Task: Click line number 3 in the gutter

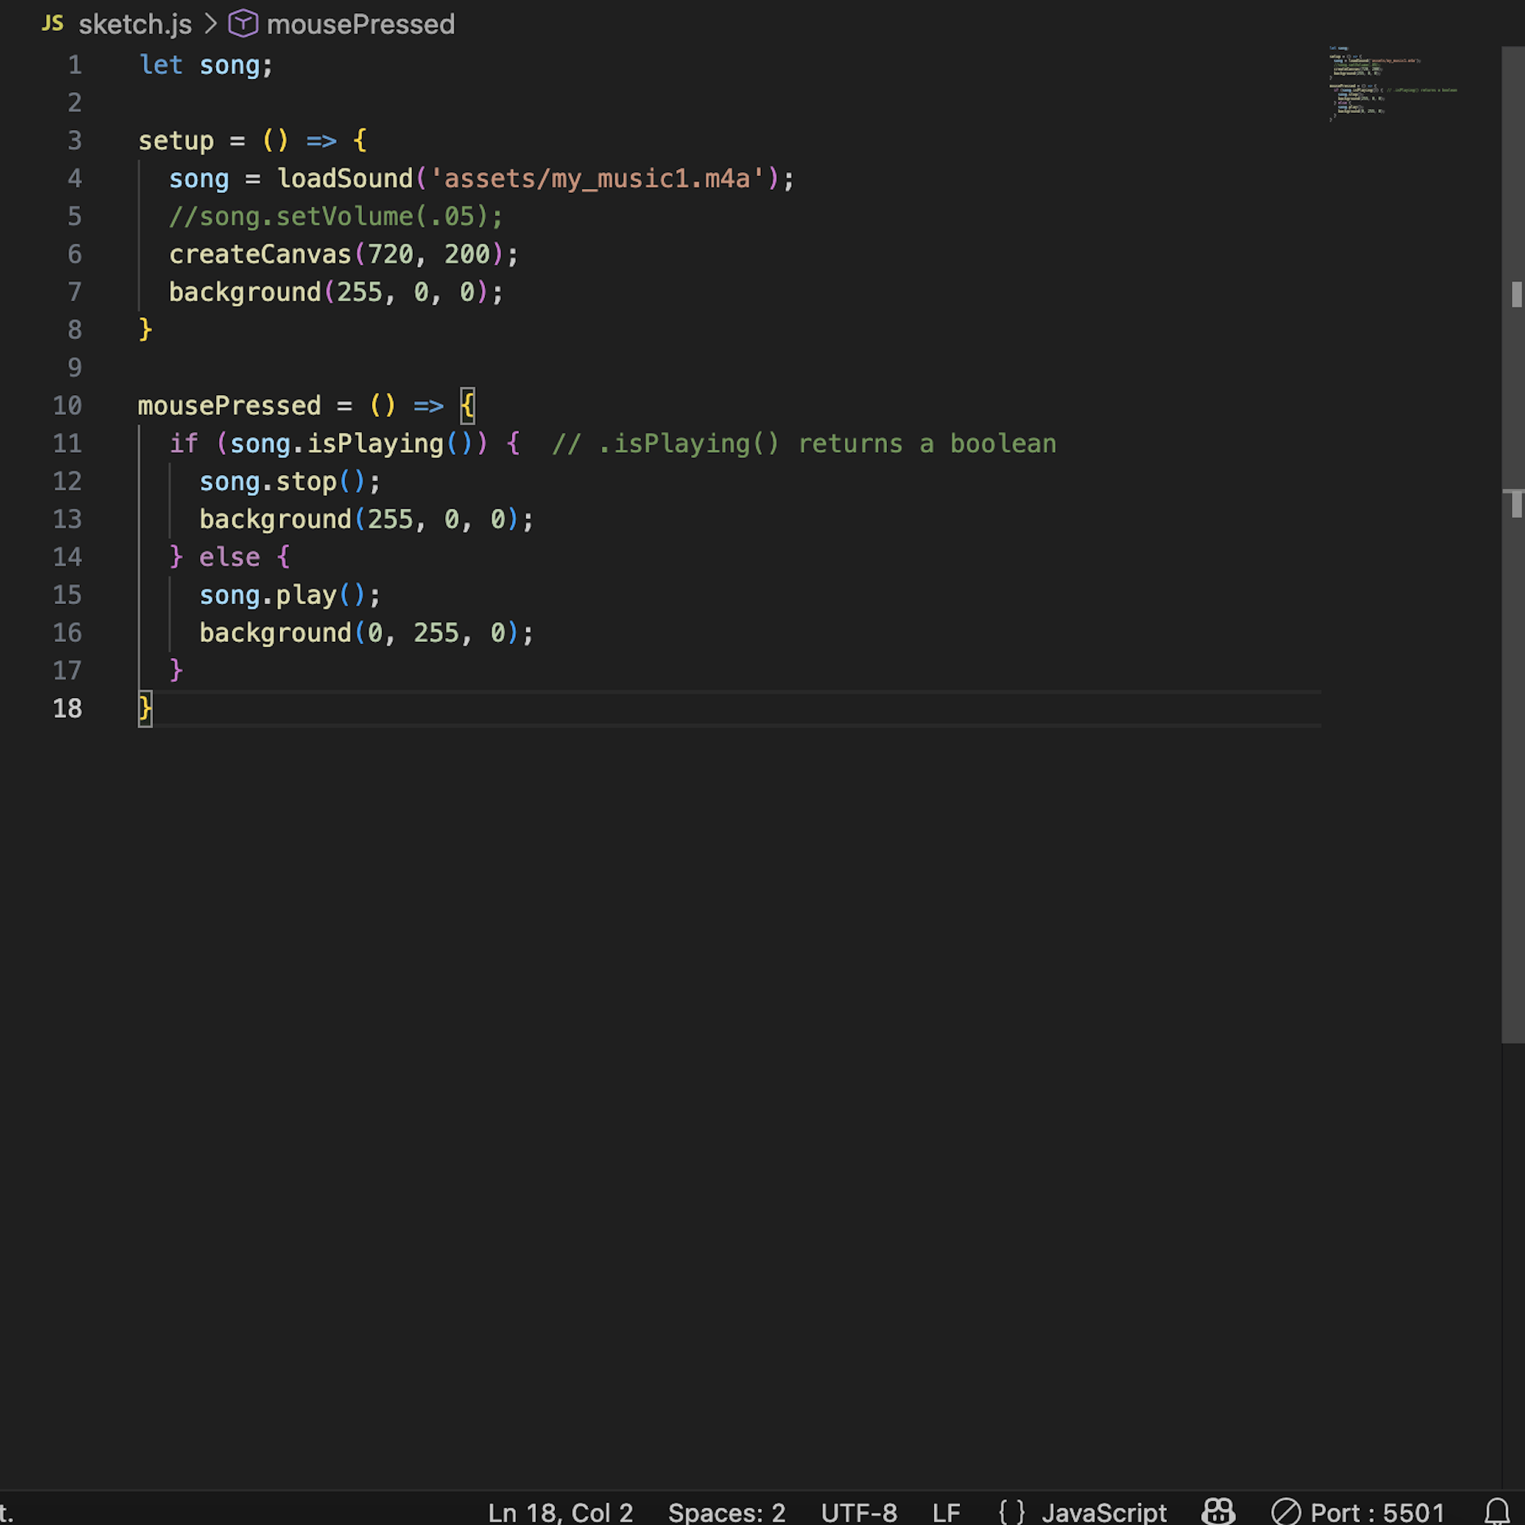Action: point(75,141)
